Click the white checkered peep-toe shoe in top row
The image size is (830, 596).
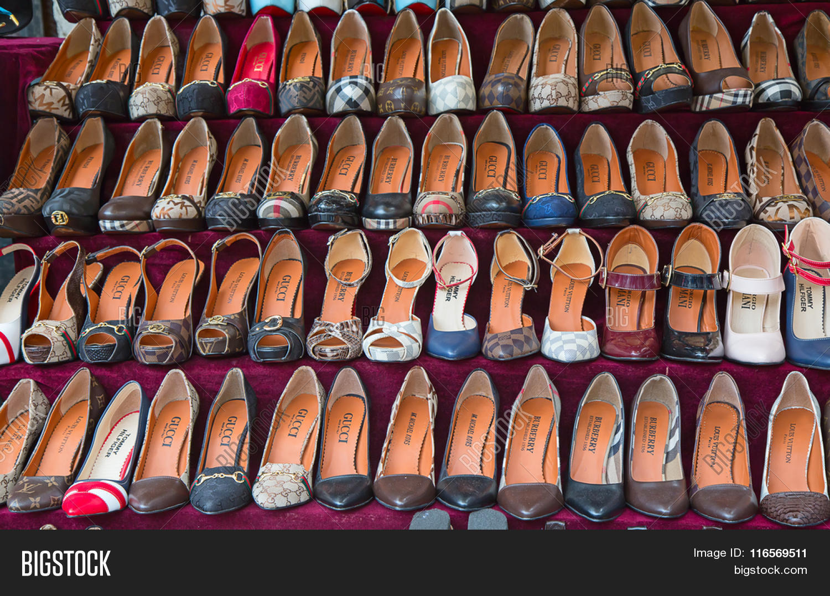click(x=451, y=66)
